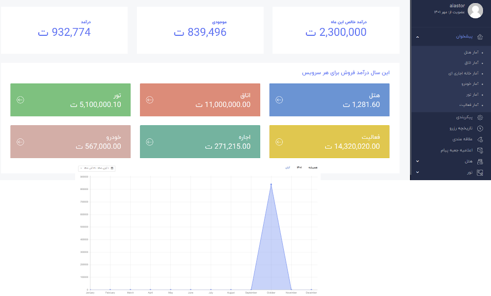Switch to the همیشه chart tab
Image resolution: width=491 pixels, height=296 pixels.
click(313, 167)
